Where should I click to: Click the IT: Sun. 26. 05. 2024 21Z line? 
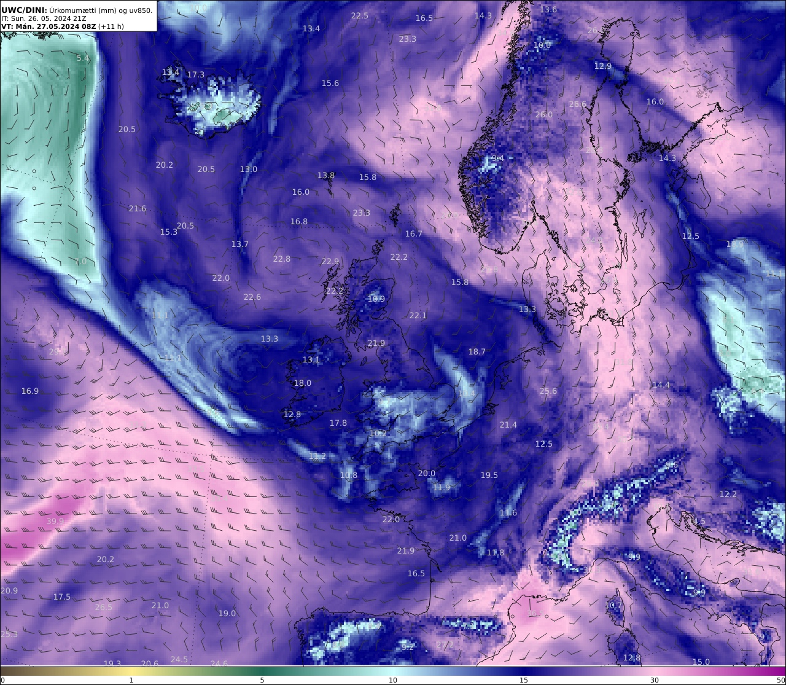coord(43,18)
